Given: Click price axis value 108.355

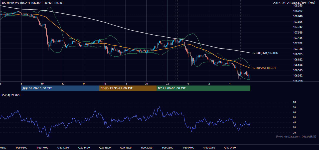Looking at the screenshot, I should (298, 5).
